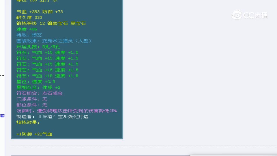Click the +1防御 +21气血 smelting bonus line
This screenshot has width=277, height=156.
[34, 134]
